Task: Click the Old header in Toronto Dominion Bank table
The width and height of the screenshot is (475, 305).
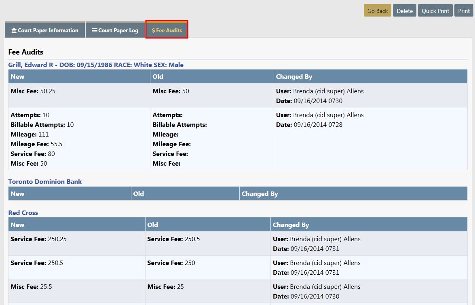Action: [139, 194]
